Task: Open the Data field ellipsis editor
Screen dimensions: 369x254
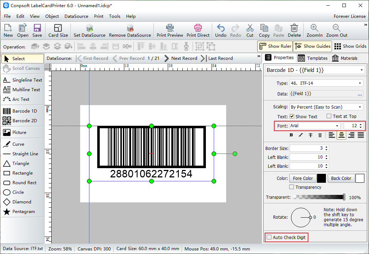Action: point(360,94)
